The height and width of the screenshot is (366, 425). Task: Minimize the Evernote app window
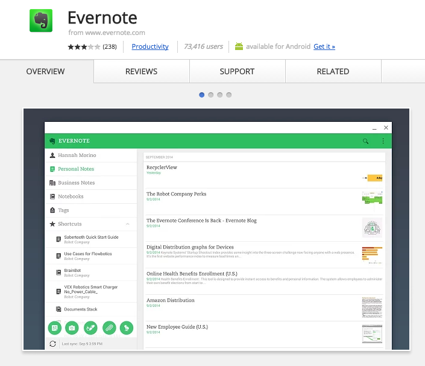click(x=374, y=128)
